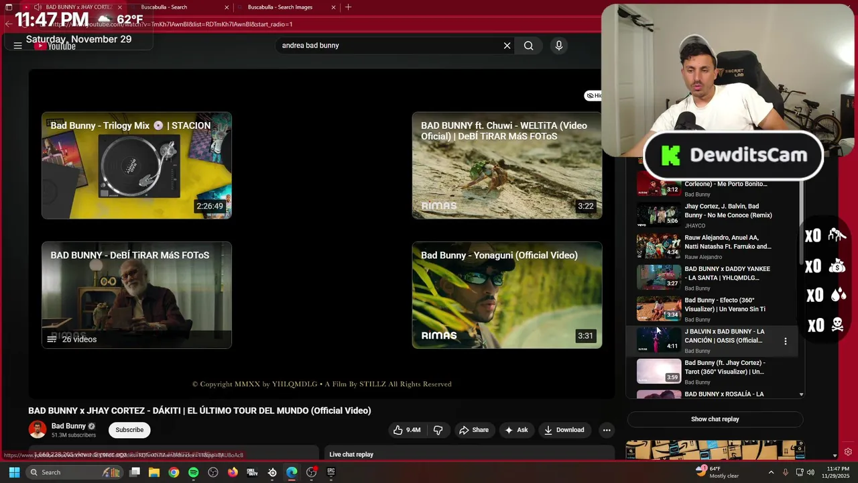This screenshot has height=483, width=858.
Task: Click the microphone in-use tray icon
Action: coord(786,472)
